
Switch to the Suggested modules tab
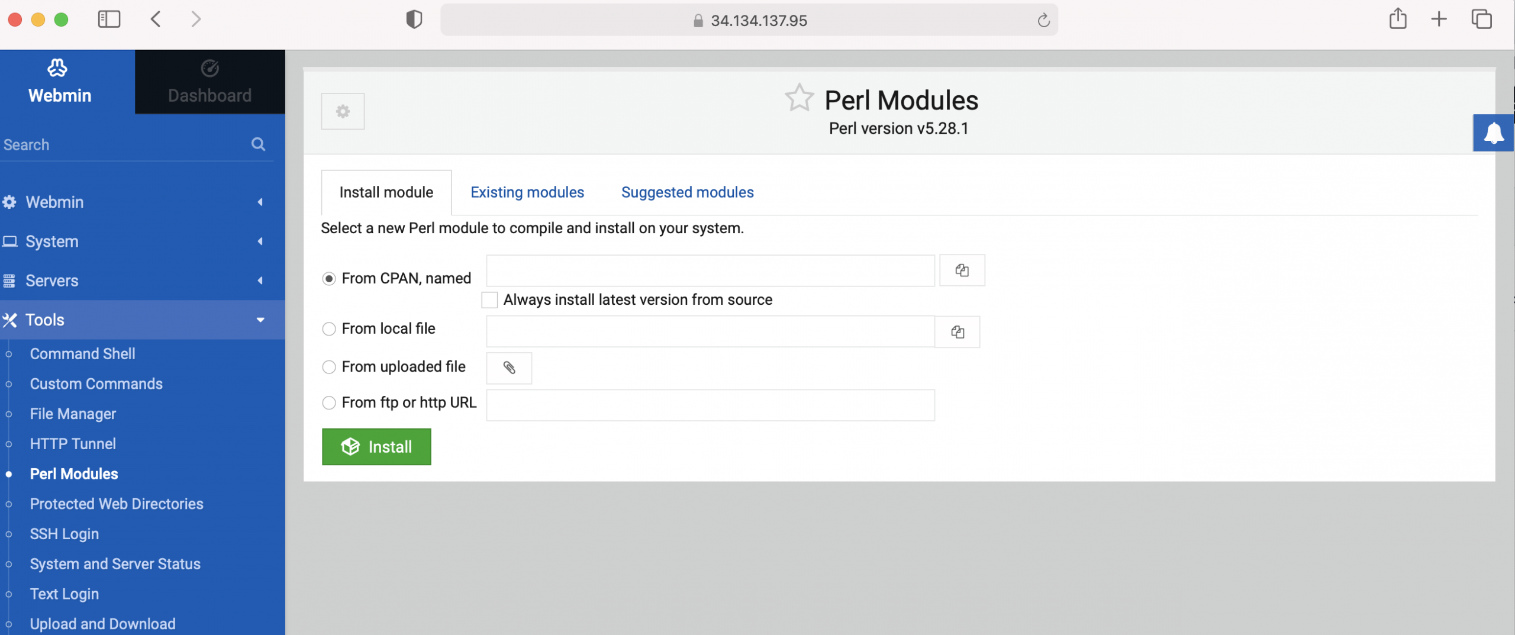[x=687, y=192]
